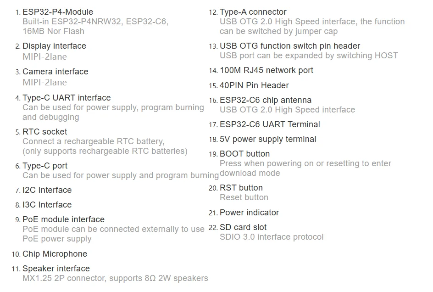Click the ESP32-P4-Module heading
The image size is (433, 292).
point(57,12)
